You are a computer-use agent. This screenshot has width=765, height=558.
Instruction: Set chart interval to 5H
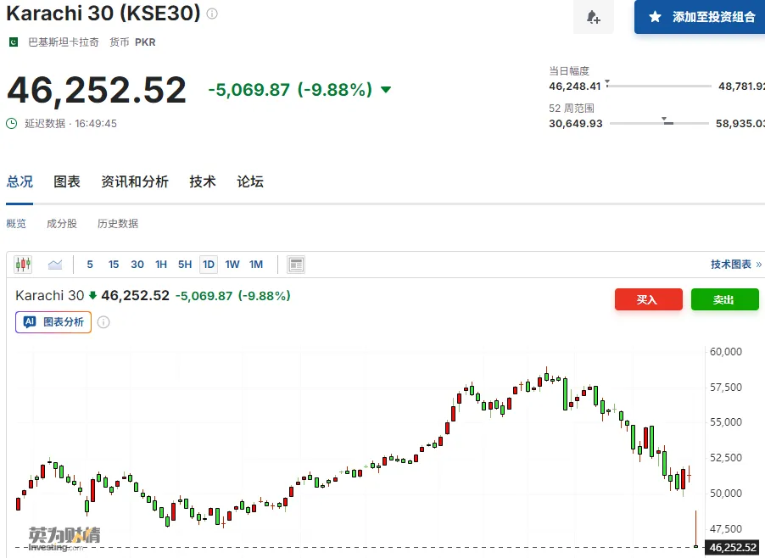click(x=184, y=265)
